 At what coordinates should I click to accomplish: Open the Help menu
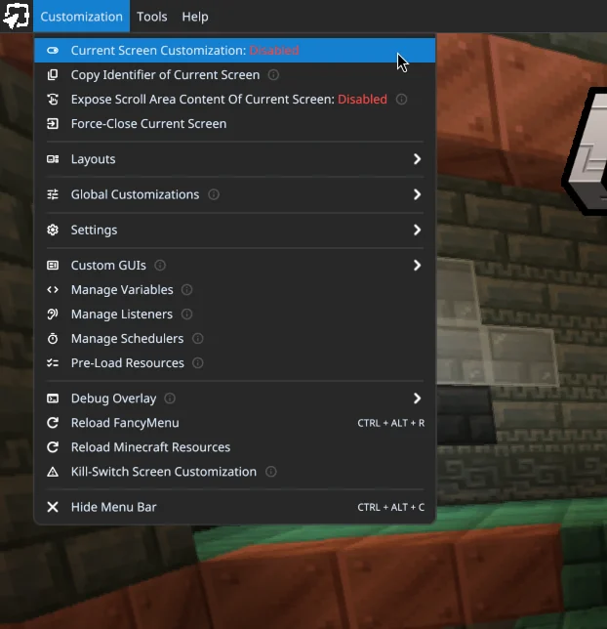point(195,17)
